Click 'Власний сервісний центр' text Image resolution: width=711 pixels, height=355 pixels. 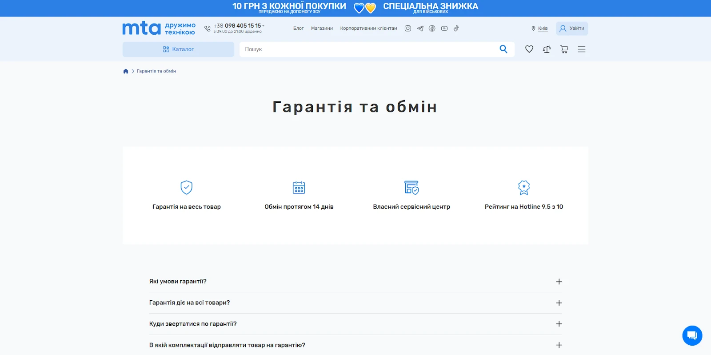[411, 207]
